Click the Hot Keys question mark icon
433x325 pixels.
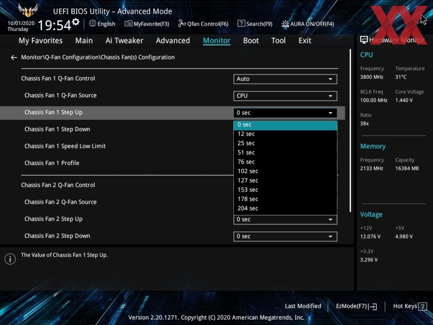422,307
